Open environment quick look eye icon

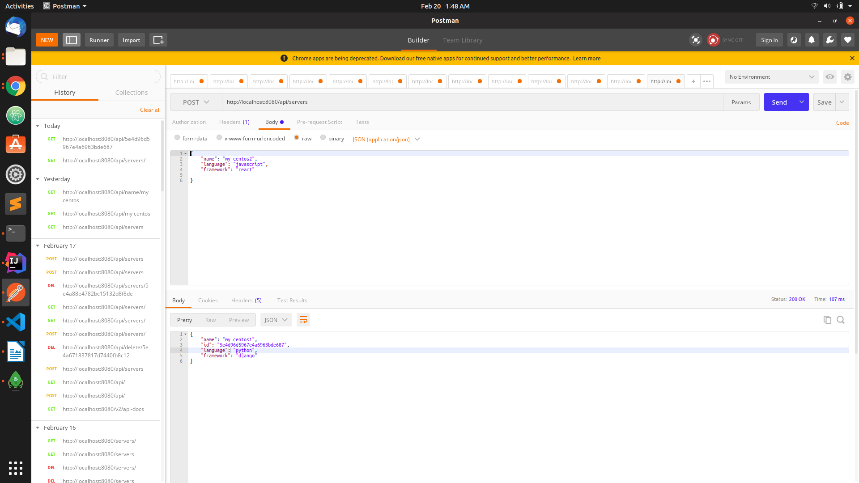(x=830, y=77)
